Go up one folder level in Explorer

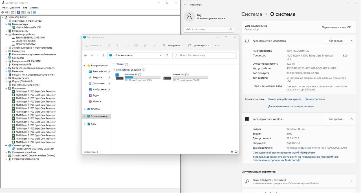coord(103,55)
